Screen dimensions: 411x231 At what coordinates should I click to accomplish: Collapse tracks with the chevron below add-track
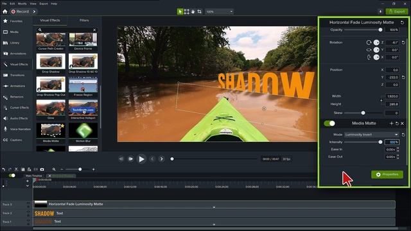[x=28, y=185]
